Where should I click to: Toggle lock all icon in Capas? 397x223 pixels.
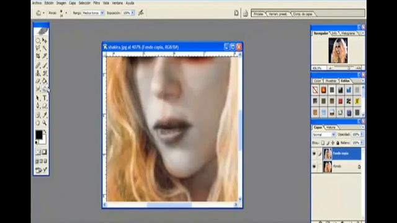point(337,143)
